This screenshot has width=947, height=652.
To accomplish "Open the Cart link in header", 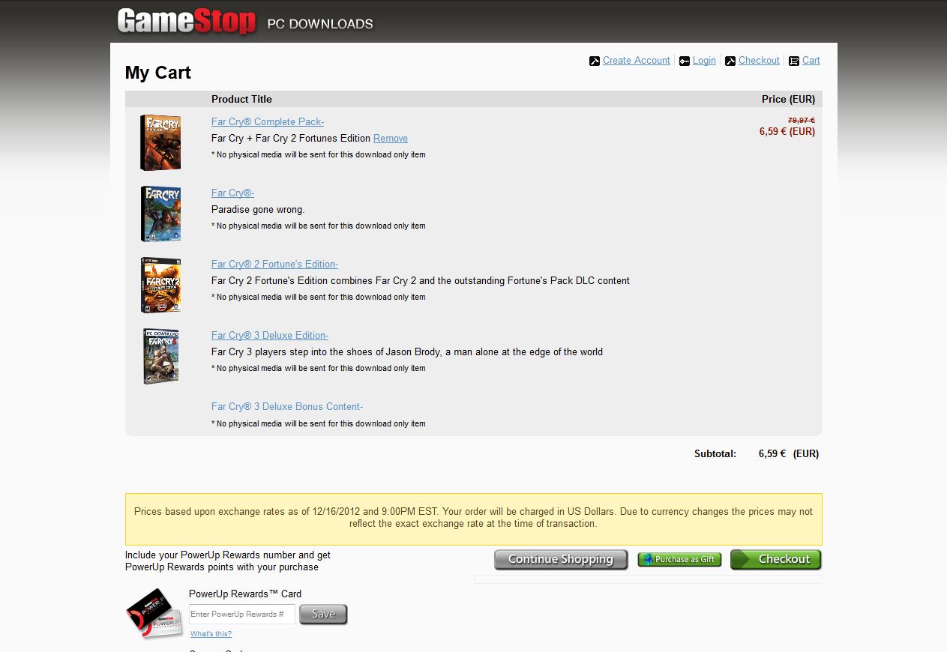I will (x=811, y=60).
